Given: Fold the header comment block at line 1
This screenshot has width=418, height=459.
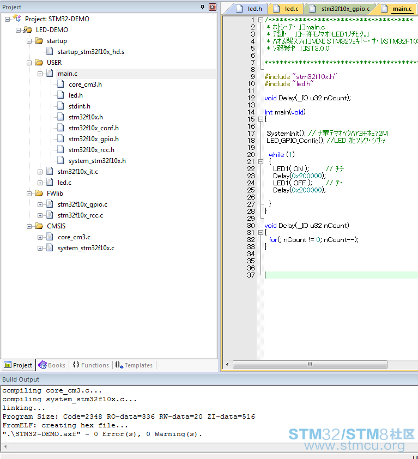Looking at the screenshot, I should point(261,20).
